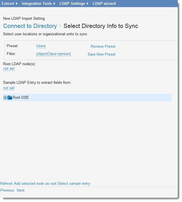Screen dimensions: 182x202
Task: Open LDAP Settings in breadcrumb
Action: [72, 4]
